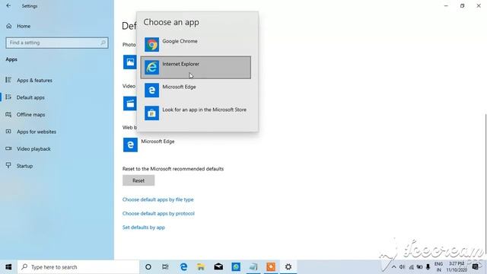Choose Internet Explorer as the app
The width and height of the screenshot is (487, 274).
[196, 68]
